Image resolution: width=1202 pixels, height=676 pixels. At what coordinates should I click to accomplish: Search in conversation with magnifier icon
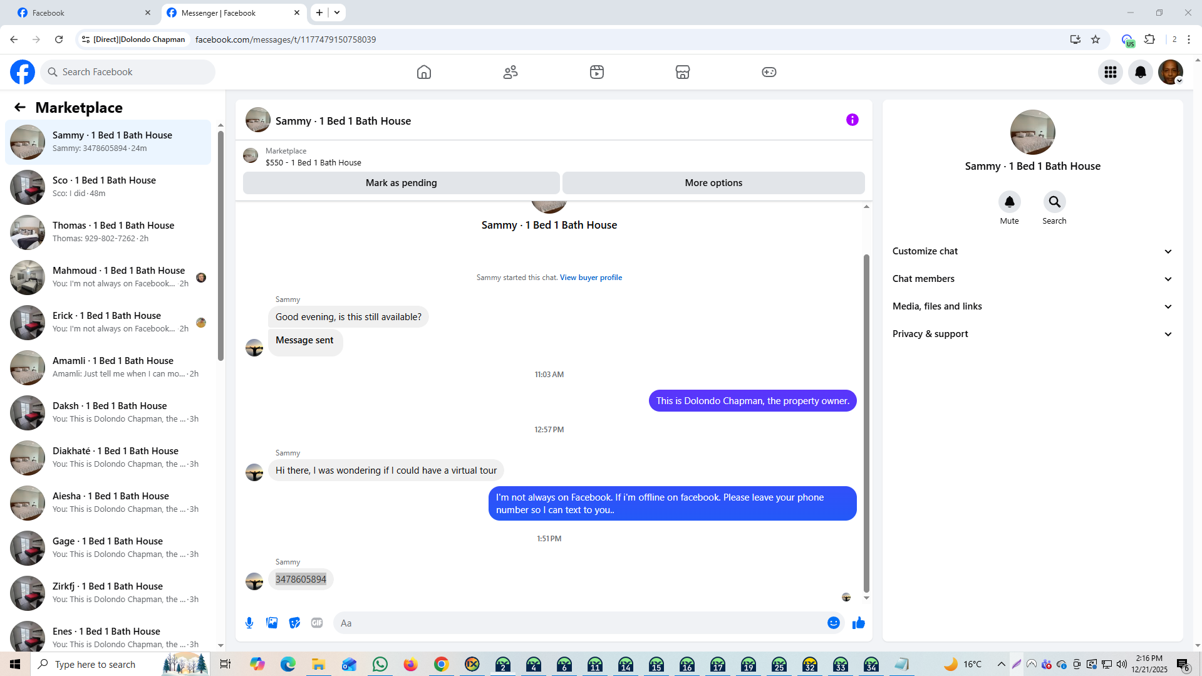(1055, 202)
